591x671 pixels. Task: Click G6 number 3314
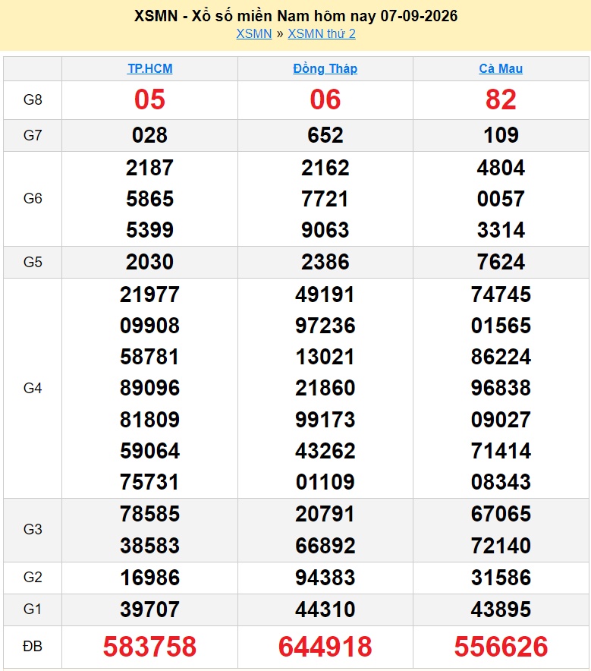click(501, 230)
